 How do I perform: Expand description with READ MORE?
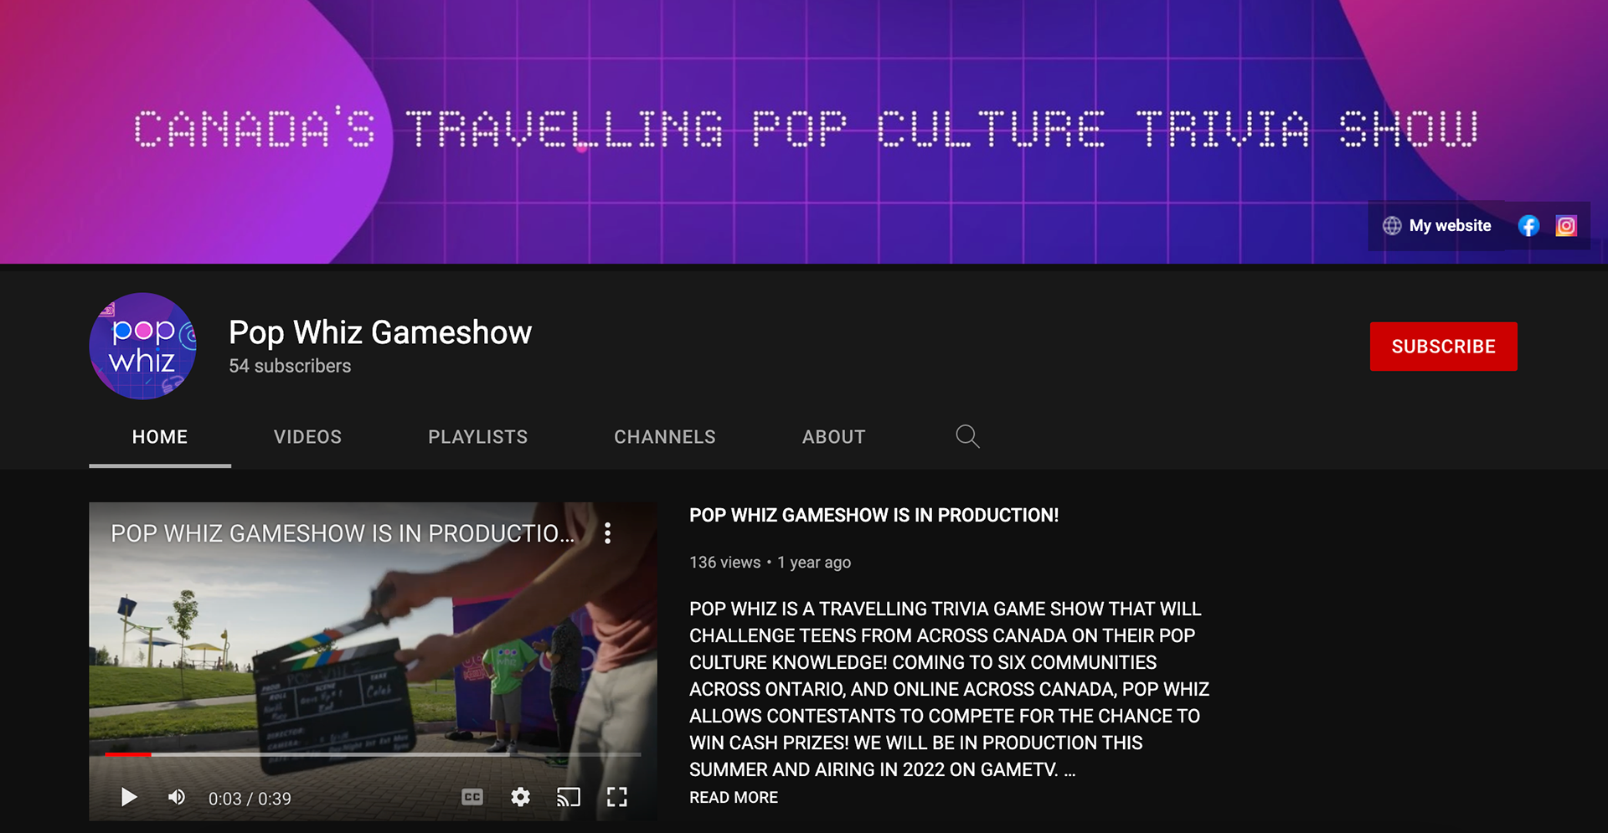pyautogui.click(x=734, y=798)
